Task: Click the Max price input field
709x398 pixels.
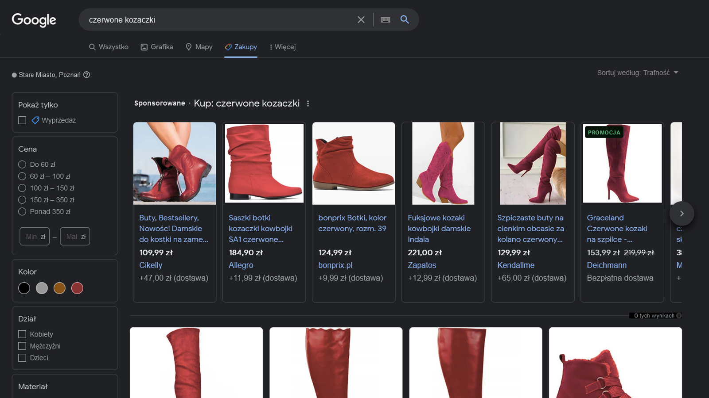Action: click(x=75, y=236)
